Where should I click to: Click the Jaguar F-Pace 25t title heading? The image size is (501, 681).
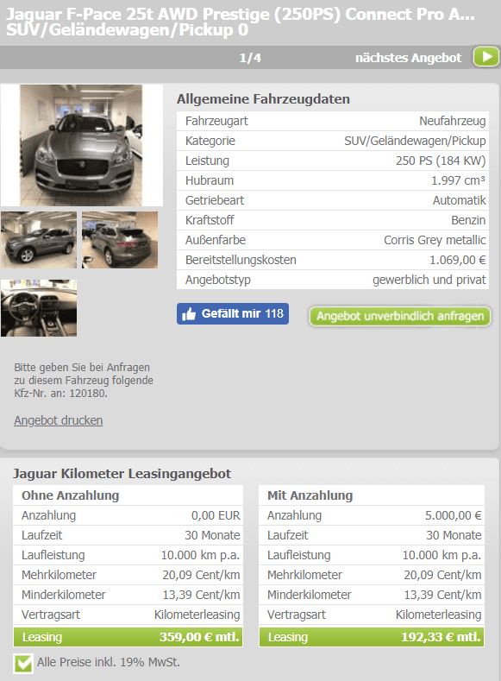(x=241, y=22)
